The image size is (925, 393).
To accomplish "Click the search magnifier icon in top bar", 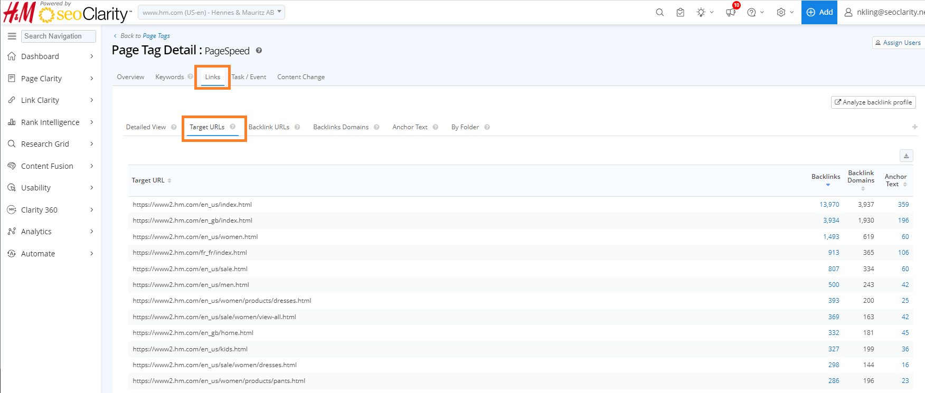I will tap(659, 12).
